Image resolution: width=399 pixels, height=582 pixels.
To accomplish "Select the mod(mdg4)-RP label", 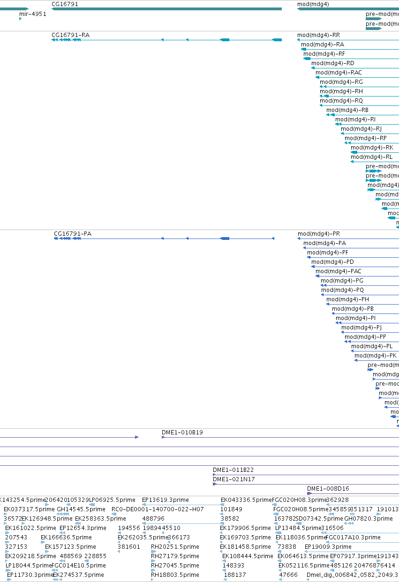I will (366, 138).
